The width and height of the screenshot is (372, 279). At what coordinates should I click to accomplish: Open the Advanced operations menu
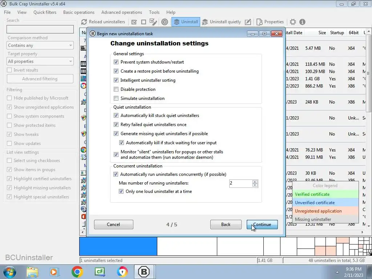(x=122, y=12)
